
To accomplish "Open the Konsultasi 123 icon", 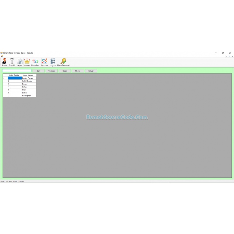I will click(x=35, y=62).
